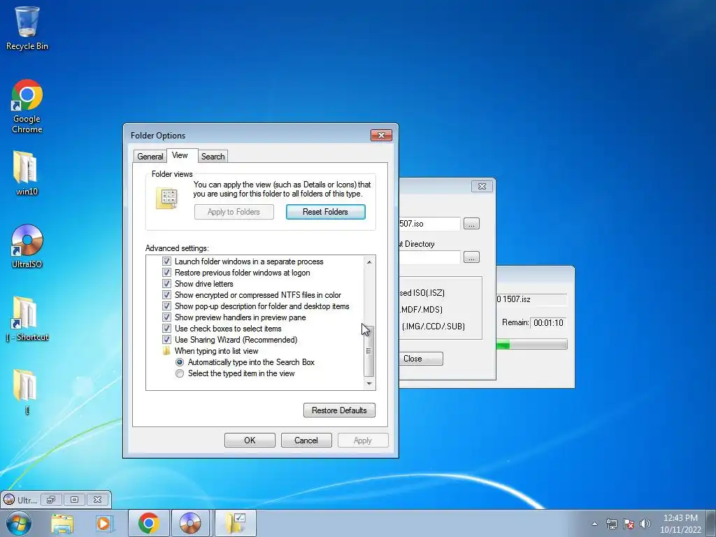Click the advanced settings scroll down arrow
The image size is (716, 537).
pos(369,384)
